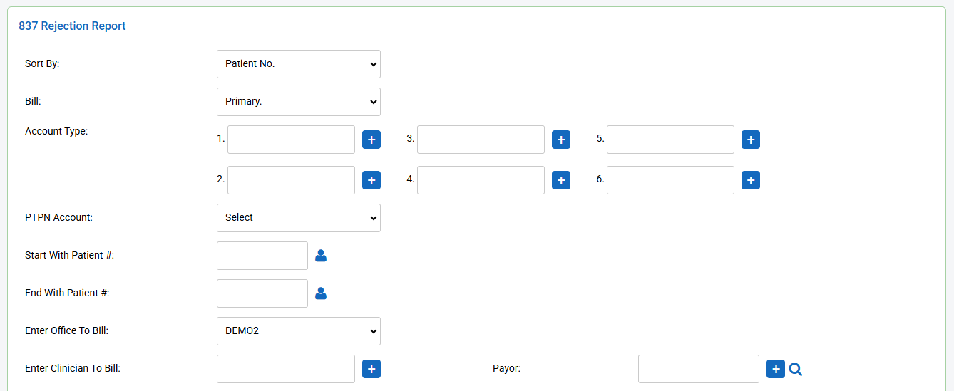Focus the Start With Patient # field
This screenshot has width=954, height=391.
click(x=262, y=256)
